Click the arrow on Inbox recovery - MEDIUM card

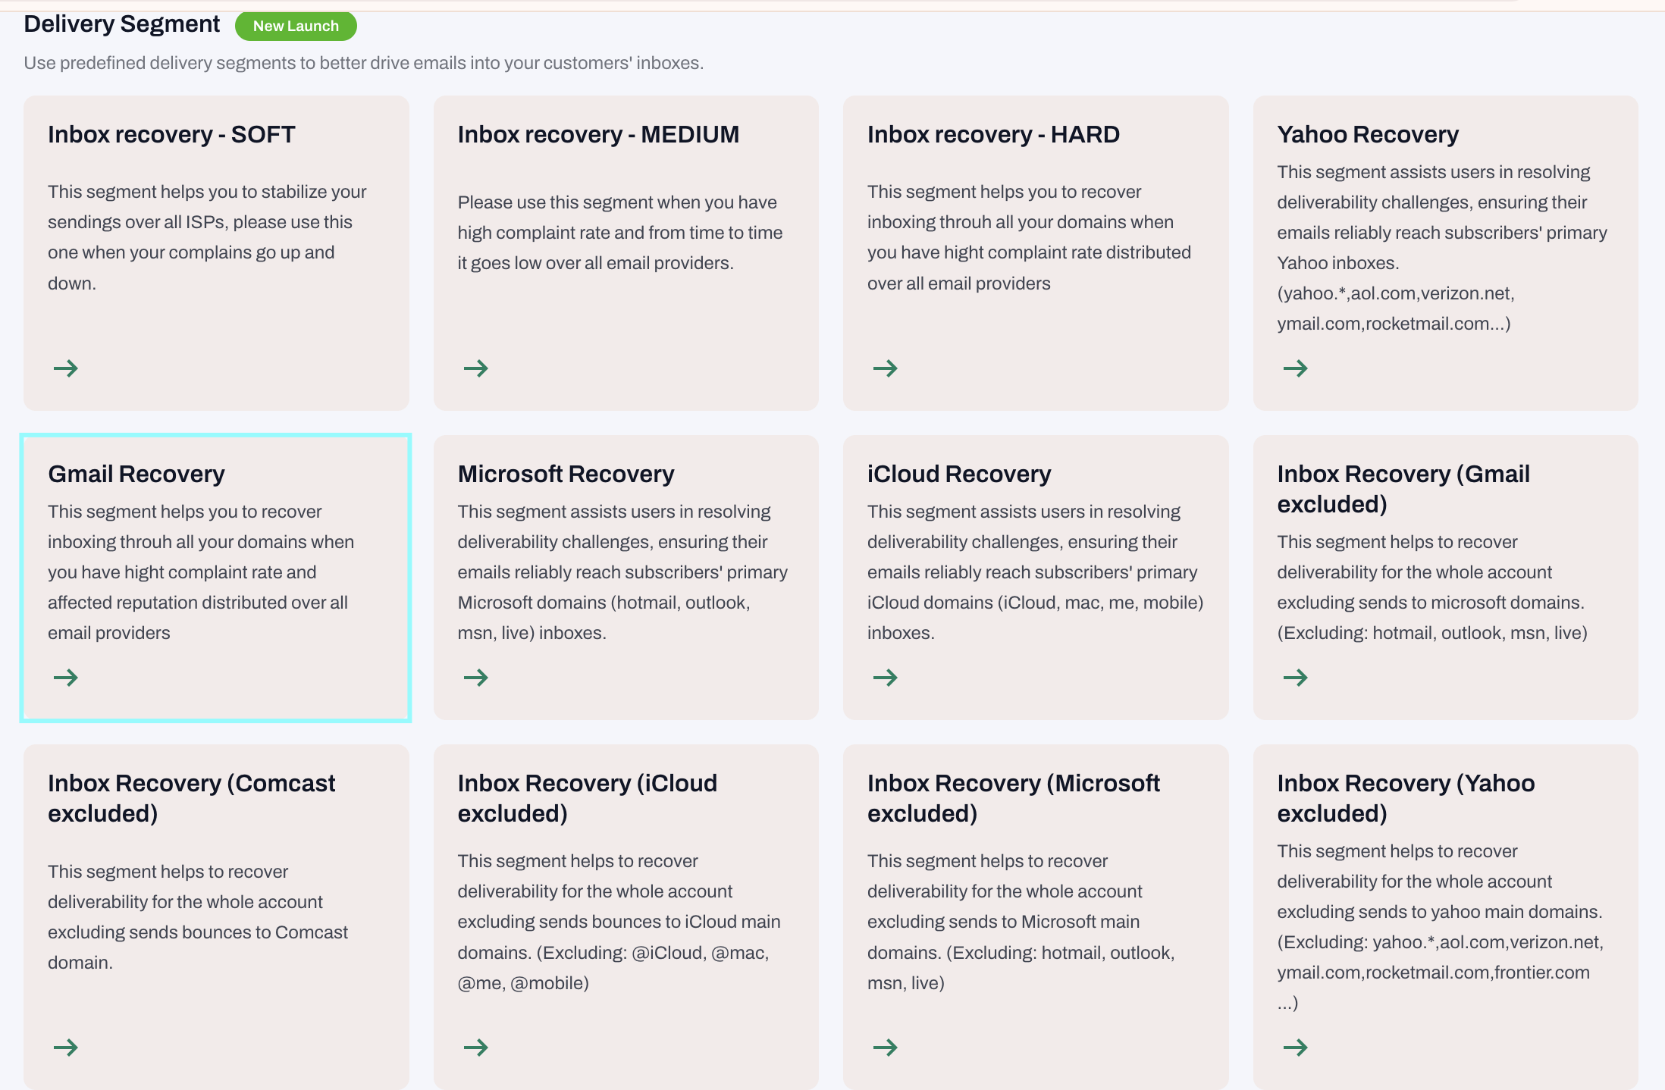pos(476,368)
